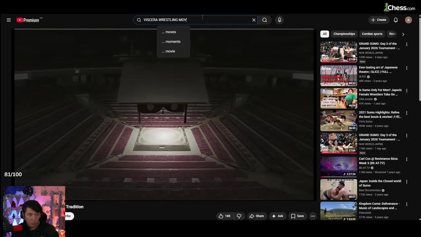Click channel name SLICE
This screenshot has width=421, height=237.
pos(362,77)
